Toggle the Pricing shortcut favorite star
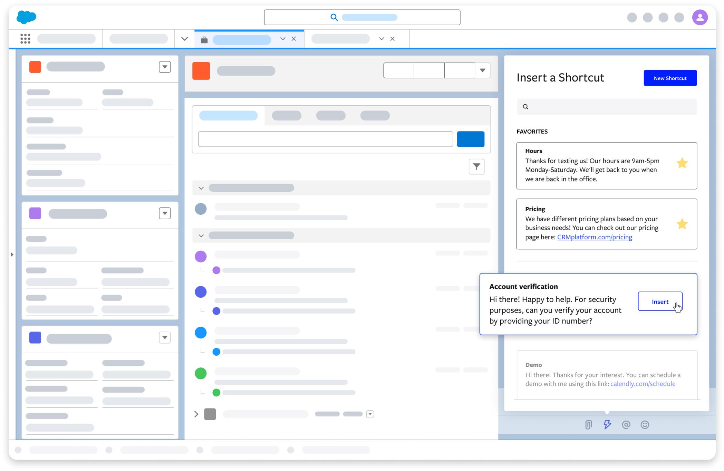Image resolution: width=724 pixels, height=471 pixels. coord(682,224)
